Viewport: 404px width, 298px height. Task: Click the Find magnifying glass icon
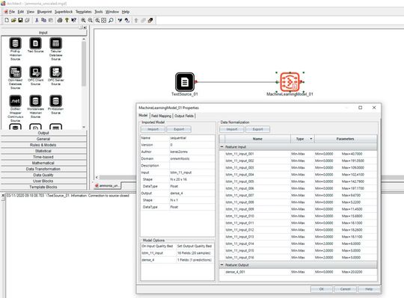coord(111,20)
